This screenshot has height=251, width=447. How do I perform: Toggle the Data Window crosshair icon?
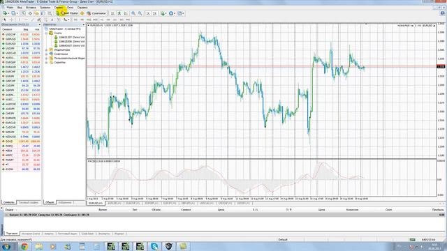coord(30,13)
